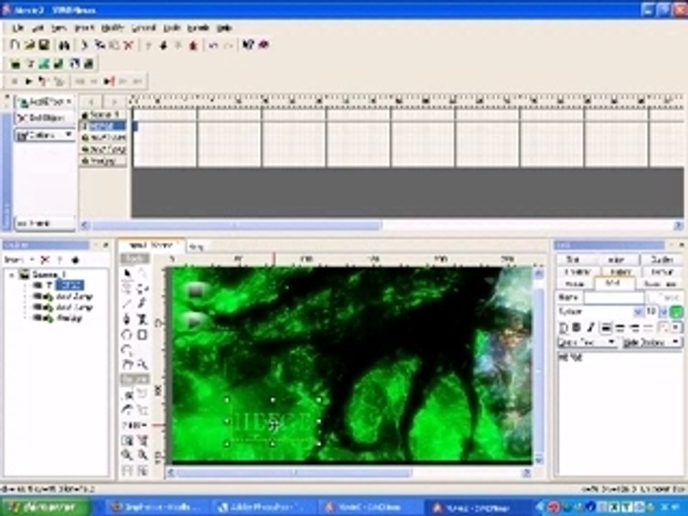This screenshot has width=688, height=516.
Task: Choose the Rectangle tool
Action: [x=142, y=335]
